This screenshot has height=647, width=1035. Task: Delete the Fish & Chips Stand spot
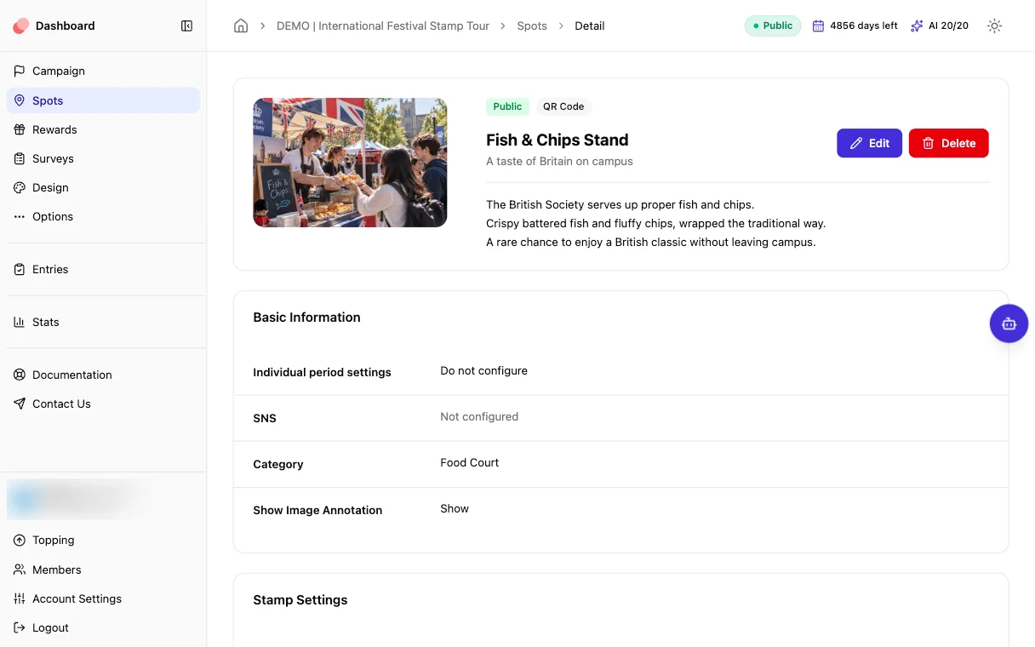point(948,143)
